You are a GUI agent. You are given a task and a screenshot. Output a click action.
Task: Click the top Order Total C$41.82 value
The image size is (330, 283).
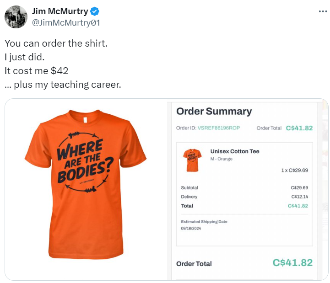(x=299, y=128)
